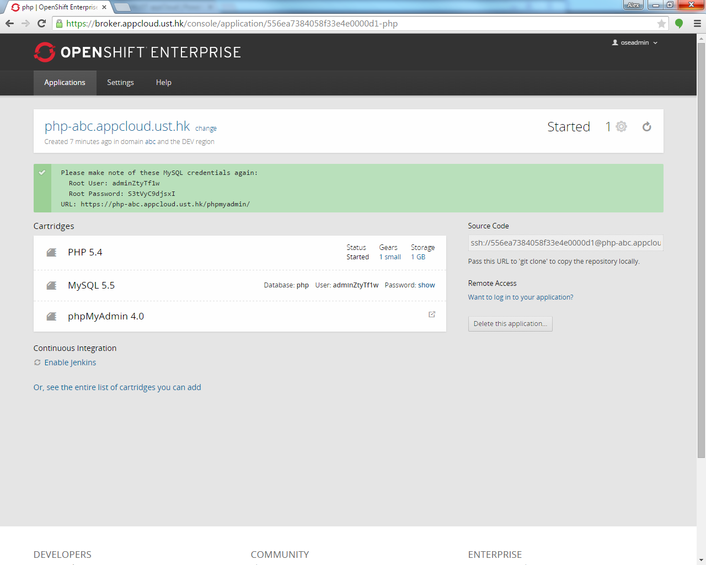706x565 pixels.
Task: Open phpMyAdmin external link icon
Action: [x=432, y=315]
